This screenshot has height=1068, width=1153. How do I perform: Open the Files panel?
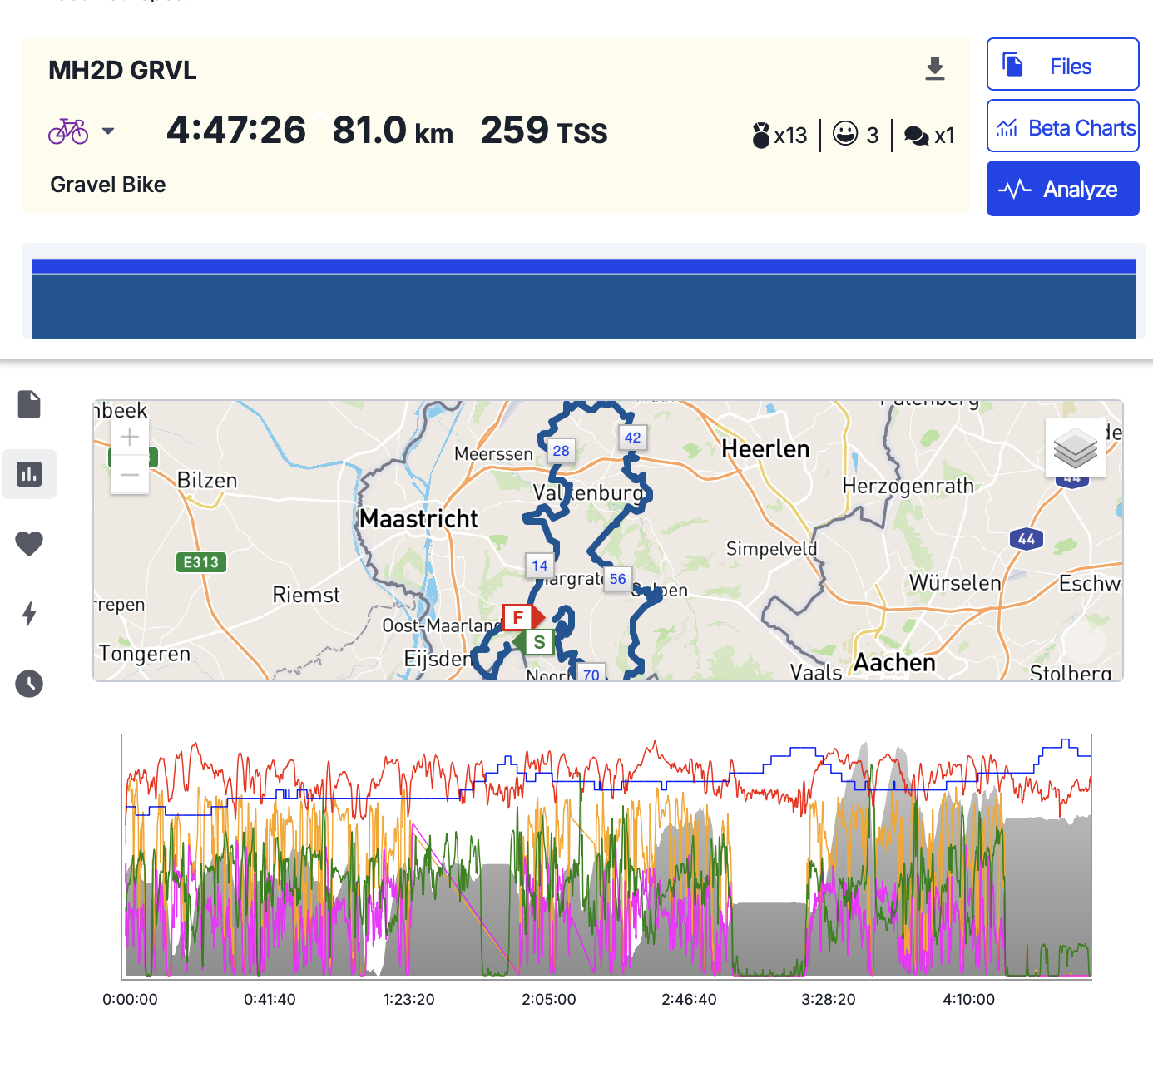[x=1062, y=65]
